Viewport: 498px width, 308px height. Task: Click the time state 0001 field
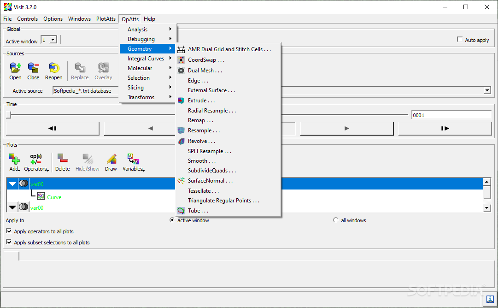click(x=451, y=115)
